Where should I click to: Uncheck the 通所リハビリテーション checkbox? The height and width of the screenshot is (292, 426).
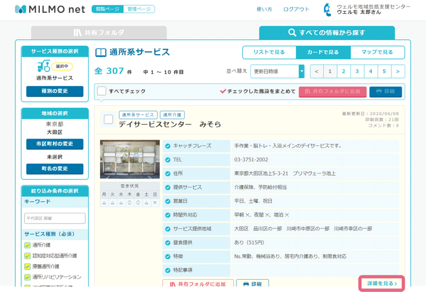click(x=27, y=277)
